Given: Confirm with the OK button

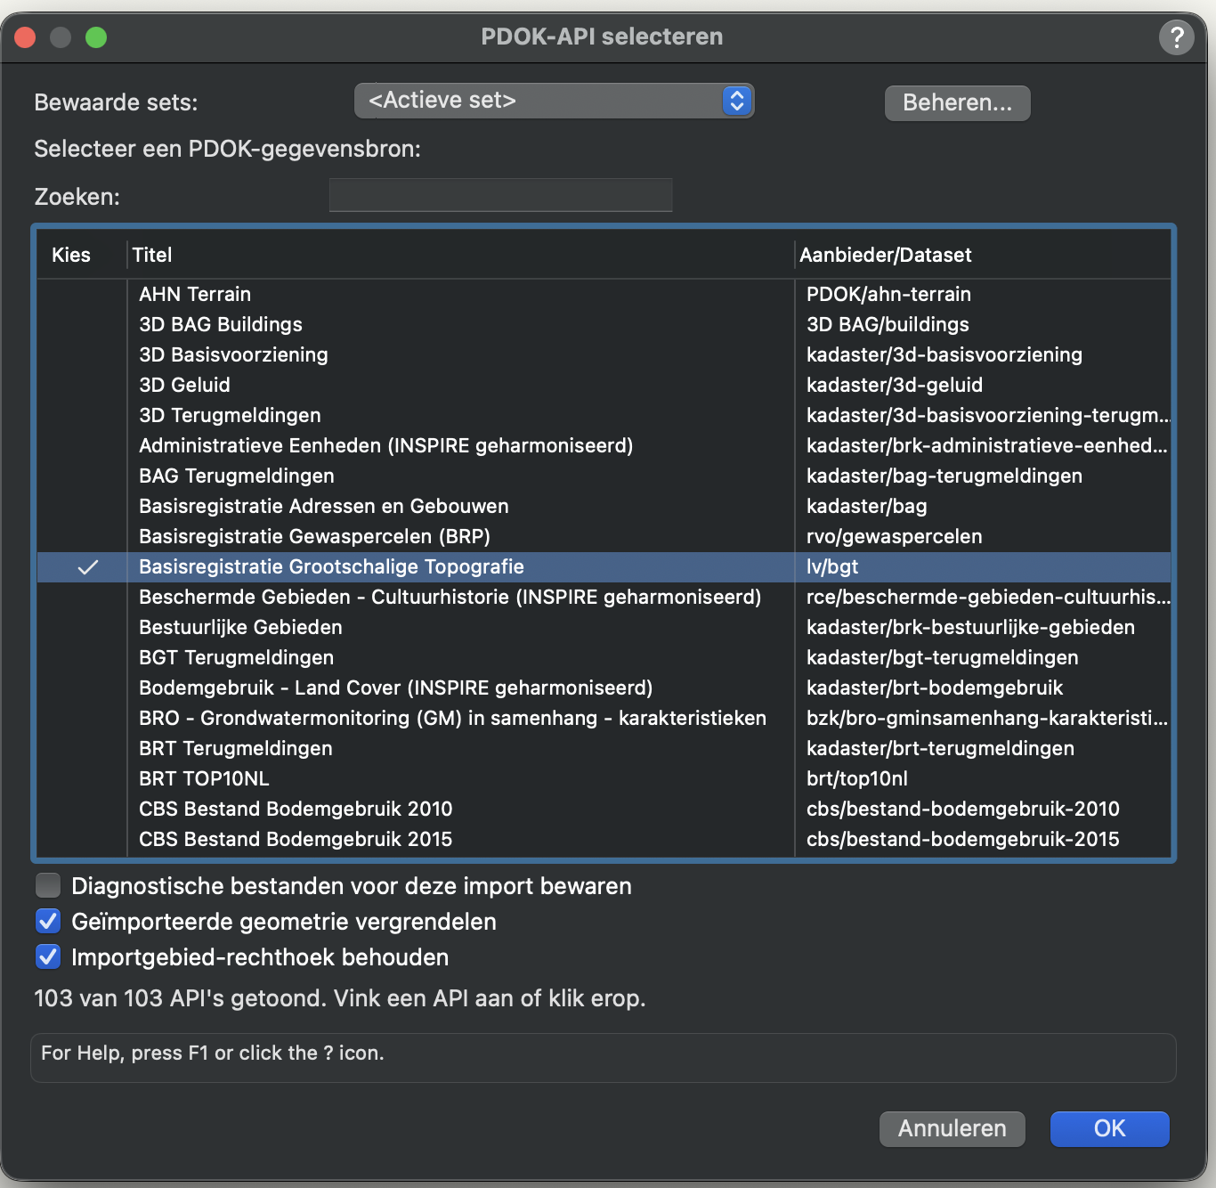Looking at the screenshot, I should 1109,1128.
